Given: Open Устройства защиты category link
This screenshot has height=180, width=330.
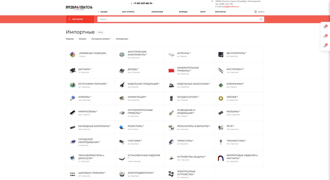Looking at the screenshot, I should [191, 157].
